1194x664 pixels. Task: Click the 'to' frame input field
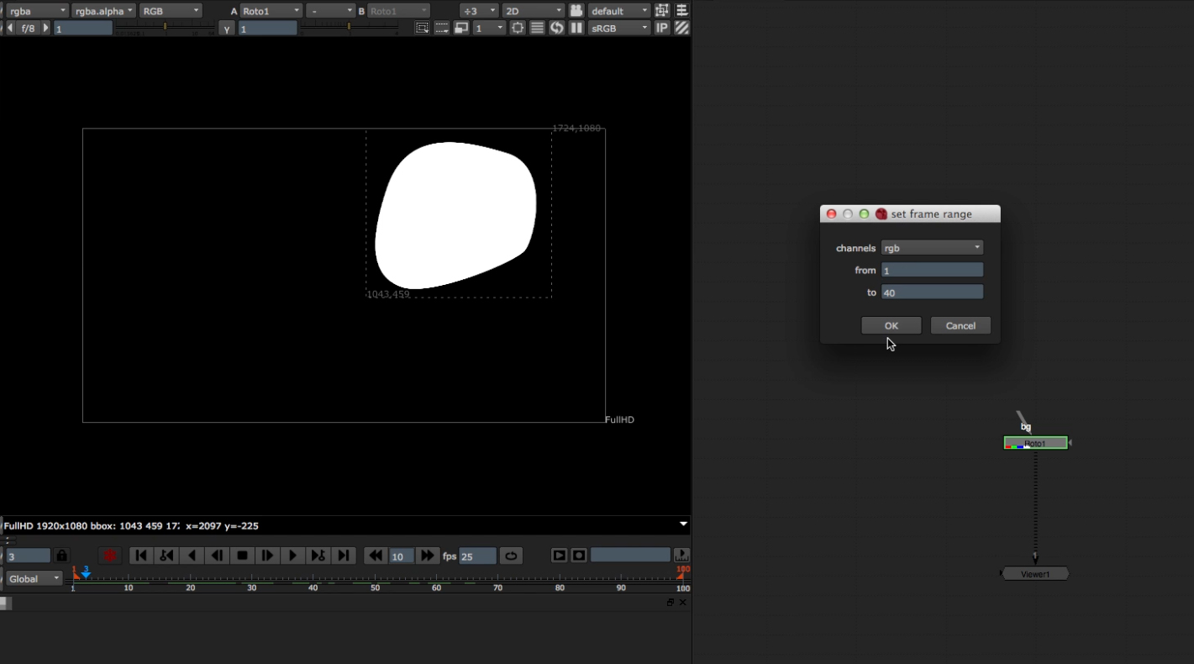point(932,292)
